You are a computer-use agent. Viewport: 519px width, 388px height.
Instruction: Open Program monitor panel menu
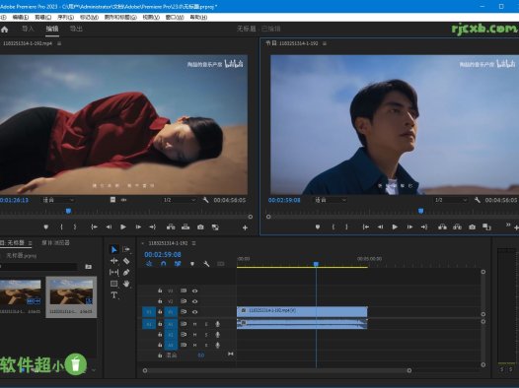325,43
